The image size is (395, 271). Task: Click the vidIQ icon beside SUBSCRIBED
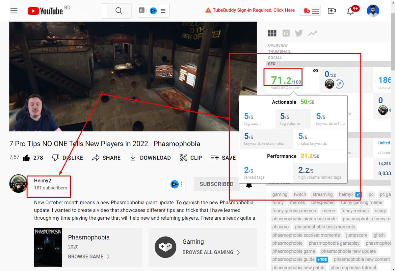[174, 184]
